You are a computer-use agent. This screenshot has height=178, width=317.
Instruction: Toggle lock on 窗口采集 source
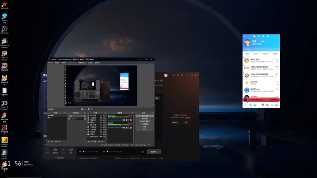click(104, 125)
